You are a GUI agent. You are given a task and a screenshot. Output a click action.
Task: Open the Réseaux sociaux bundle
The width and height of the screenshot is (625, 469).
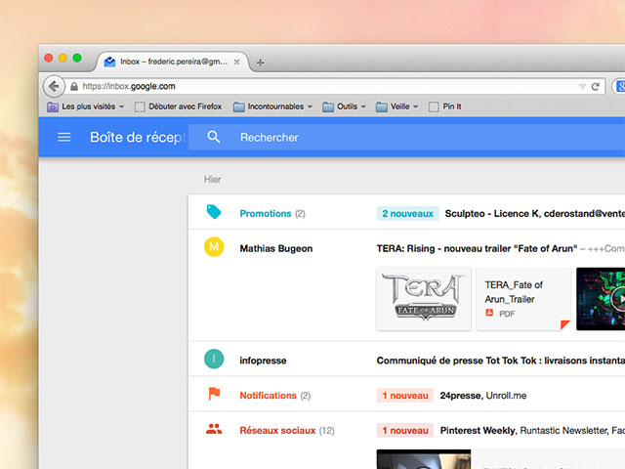tap(277, 430)
